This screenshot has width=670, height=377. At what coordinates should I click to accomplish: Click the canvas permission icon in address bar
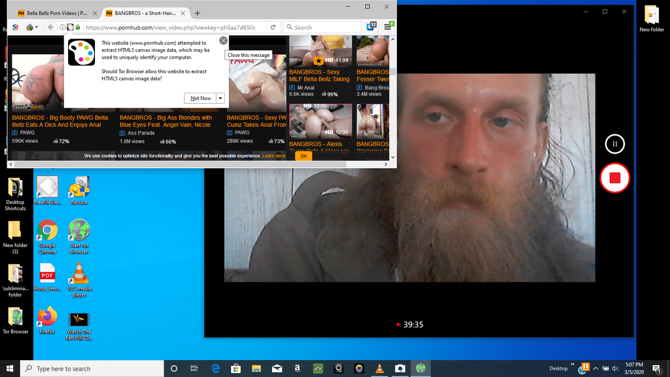click(x=70, y=27)
